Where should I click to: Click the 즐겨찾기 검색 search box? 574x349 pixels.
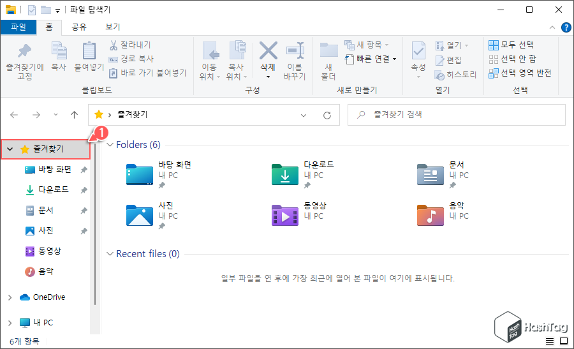[456, 115]
